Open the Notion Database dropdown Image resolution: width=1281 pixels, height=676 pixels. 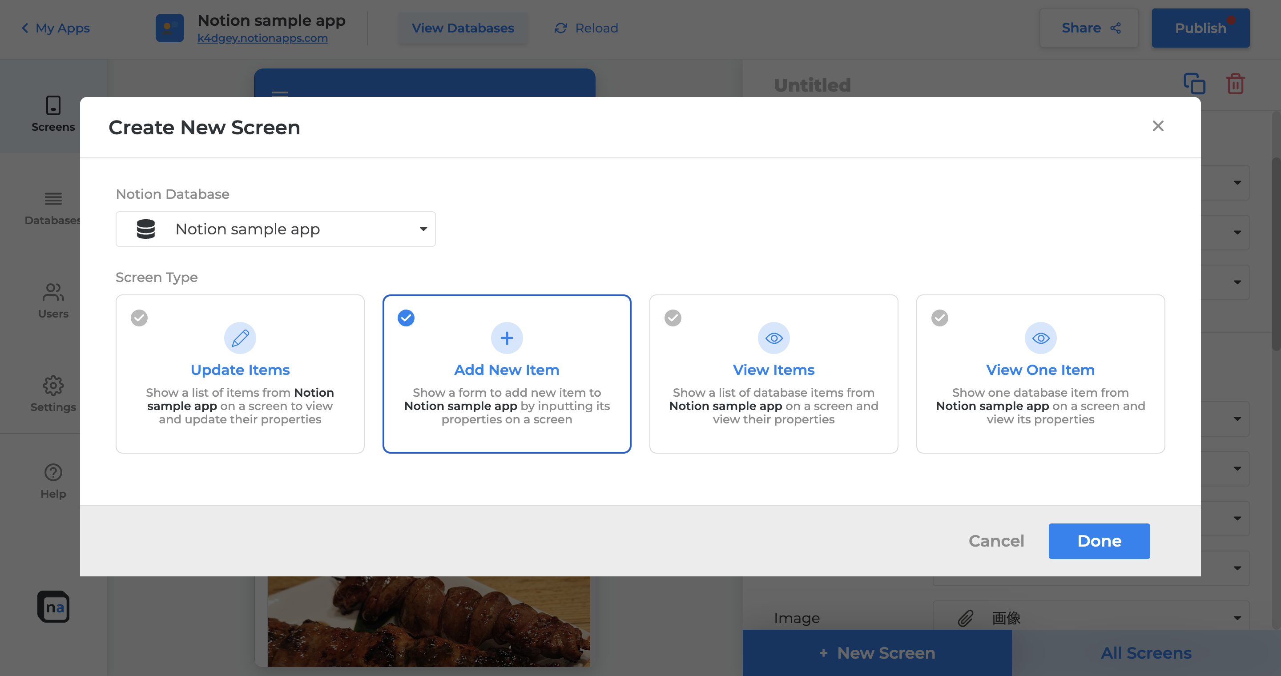[275, 229]
